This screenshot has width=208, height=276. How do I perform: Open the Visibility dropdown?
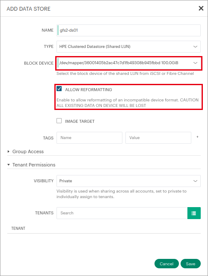tap(128, 181)
